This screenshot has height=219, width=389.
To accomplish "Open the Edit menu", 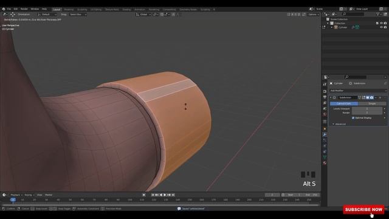I will (x=16, y=9).
